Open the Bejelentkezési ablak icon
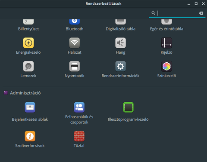Screen dimensions: 207x162 click(x=30, y=107)
